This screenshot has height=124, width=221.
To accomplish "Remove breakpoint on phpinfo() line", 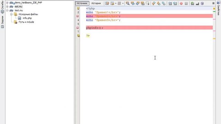I will (78, 28).
